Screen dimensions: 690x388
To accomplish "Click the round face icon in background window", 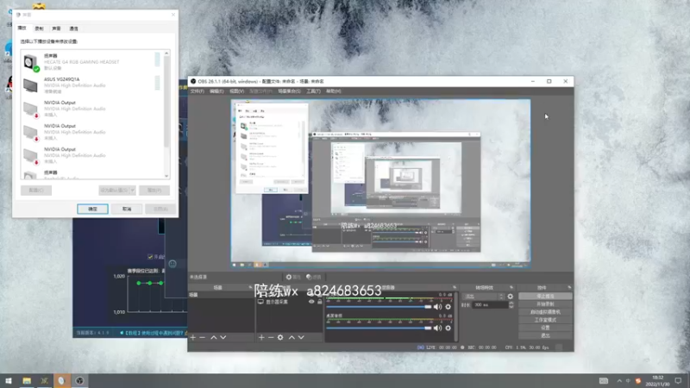I will coord(172,264).
